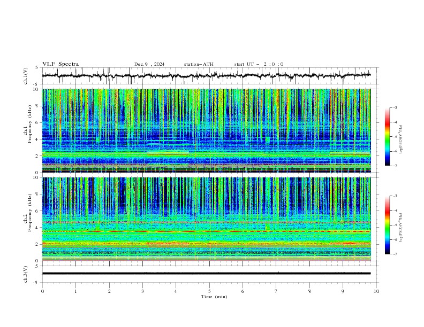The height and width of the screenshot is (327, 424).
Task: Click the "-3" label on ch.2 colorbar
Action: coord(395,196)
